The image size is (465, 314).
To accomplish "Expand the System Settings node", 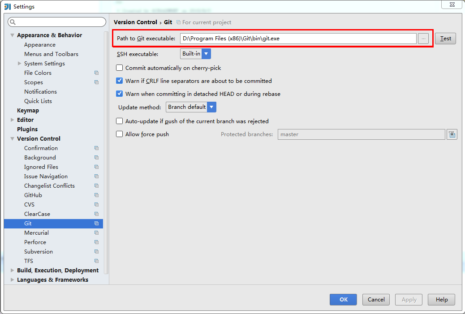I will point(19,64).
